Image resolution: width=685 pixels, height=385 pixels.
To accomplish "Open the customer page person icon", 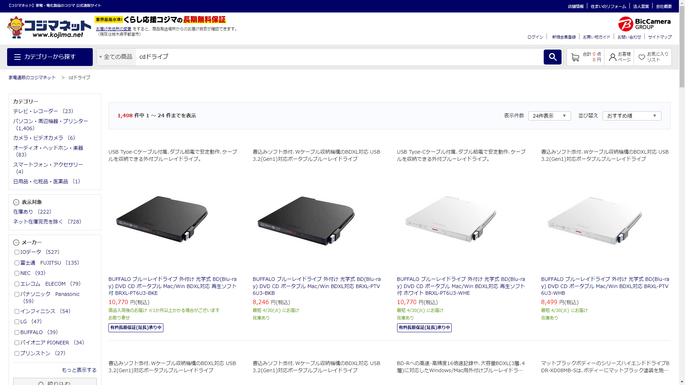I will point(613,57).
